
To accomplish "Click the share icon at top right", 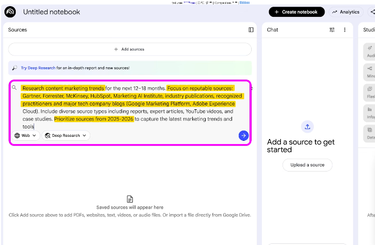I will tap(372, 12).
